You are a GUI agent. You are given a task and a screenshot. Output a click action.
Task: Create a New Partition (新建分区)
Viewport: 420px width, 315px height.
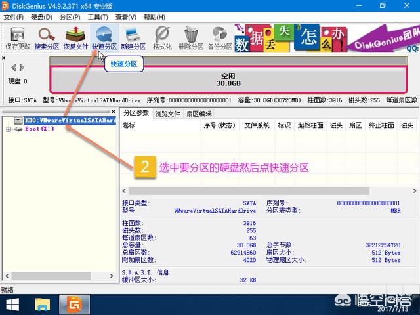point(133,38)
